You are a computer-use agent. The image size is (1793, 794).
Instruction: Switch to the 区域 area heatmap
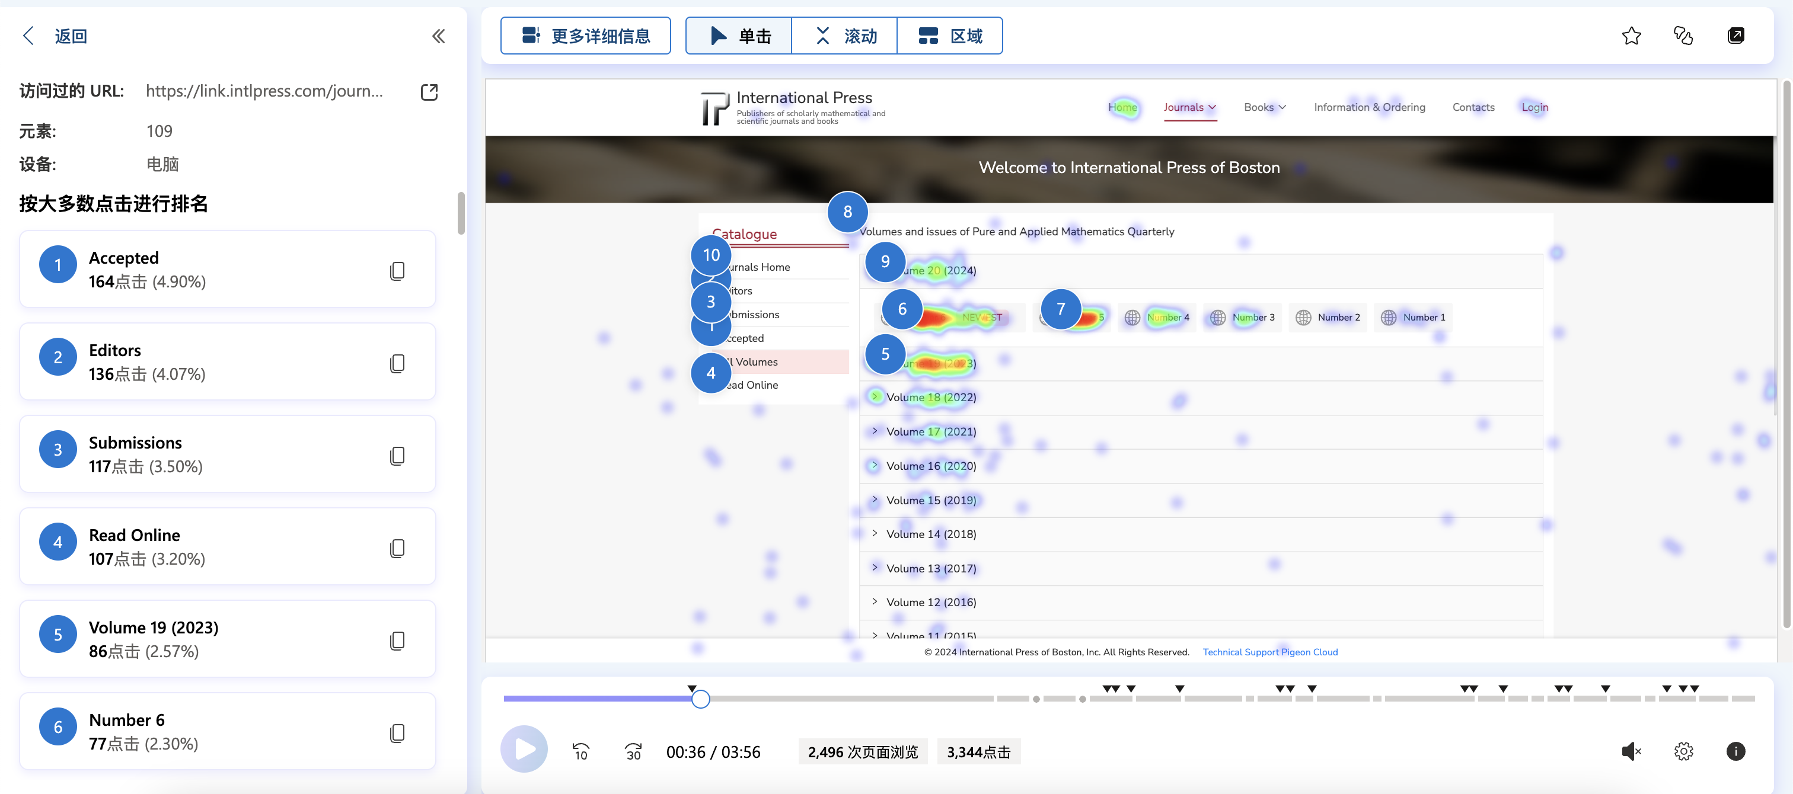pyautogui.click(x=950, y=36)
